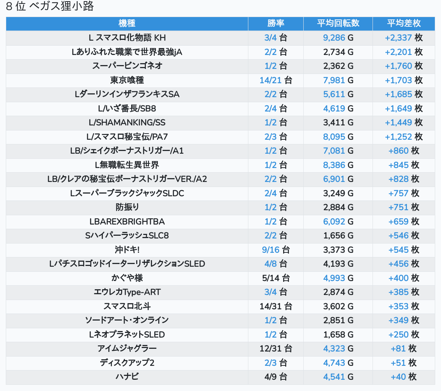Select the 東京喰種 machine name
The image size is (441, 391).
click(x=127, y=80)
